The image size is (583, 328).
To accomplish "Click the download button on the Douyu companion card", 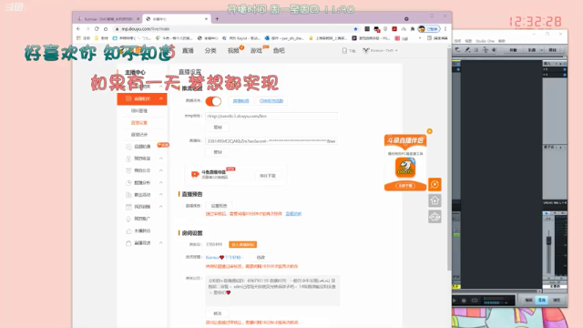I will [268, 176].
